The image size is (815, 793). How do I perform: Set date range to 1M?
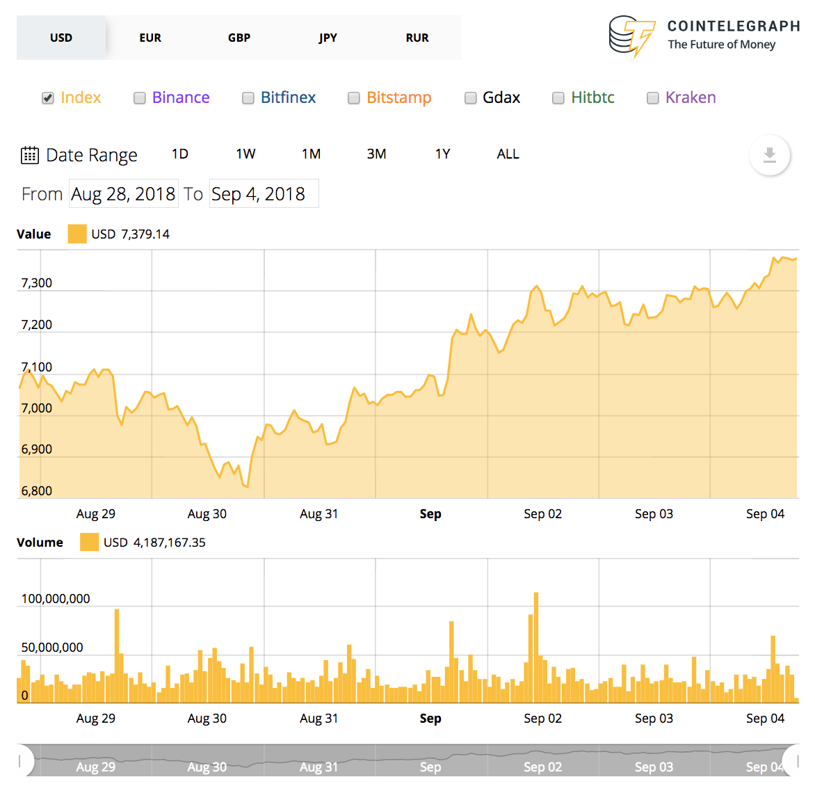pos(311,154)
